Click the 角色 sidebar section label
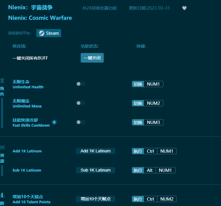This screenshot has width=221, height=206. (x=2, y=91)
